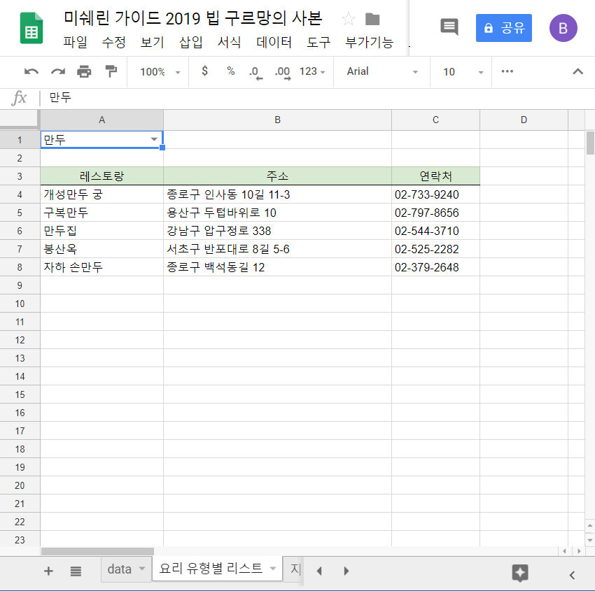Click the formula bar input field
The width and height of the screenshot is (595, 591).
[315, 98]
